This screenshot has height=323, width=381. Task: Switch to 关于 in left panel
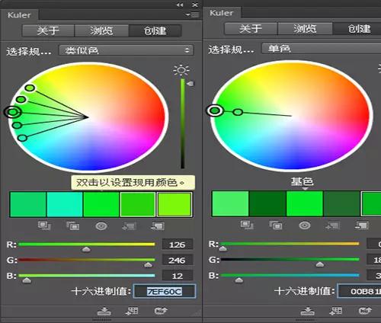(48, 30)
